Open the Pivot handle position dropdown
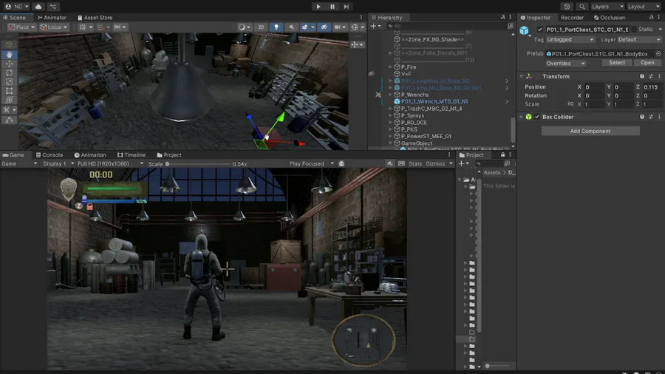The width and height of the screenshot is (665, 374). pyautogui.click(x=22, y=27)
